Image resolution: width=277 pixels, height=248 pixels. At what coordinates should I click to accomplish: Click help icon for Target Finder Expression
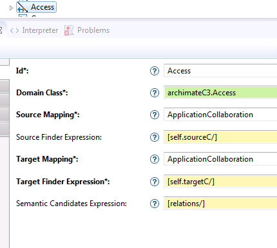pos(155,182)
